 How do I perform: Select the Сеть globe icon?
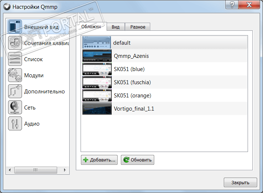15,107
